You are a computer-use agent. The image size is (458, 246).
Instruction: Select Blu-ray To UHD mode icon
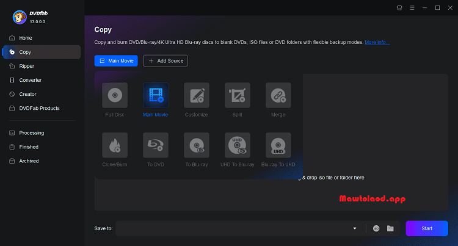278,145
